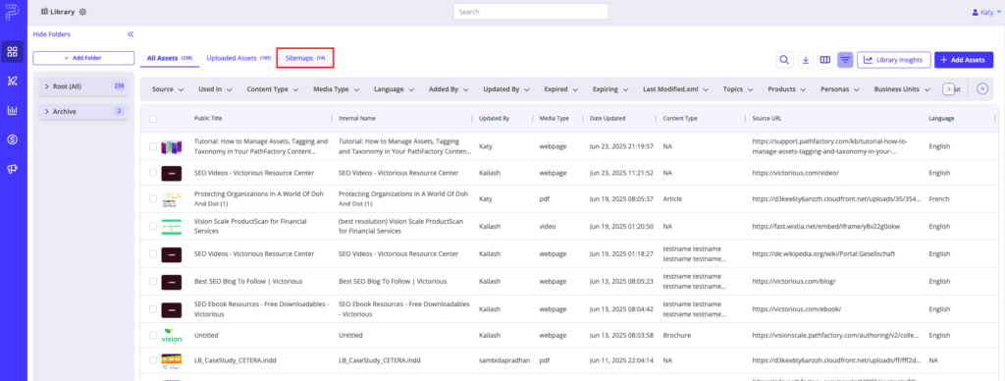The width and height of the screenshot is (1005, 381).
Task: Open the Added By filter dropdown
Action: (x=450, y=89)
